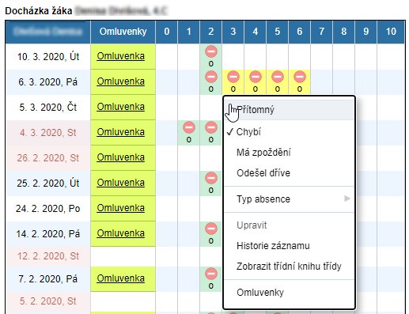
Task: Click the Typ absence submenu arrow
Action: 347,199
